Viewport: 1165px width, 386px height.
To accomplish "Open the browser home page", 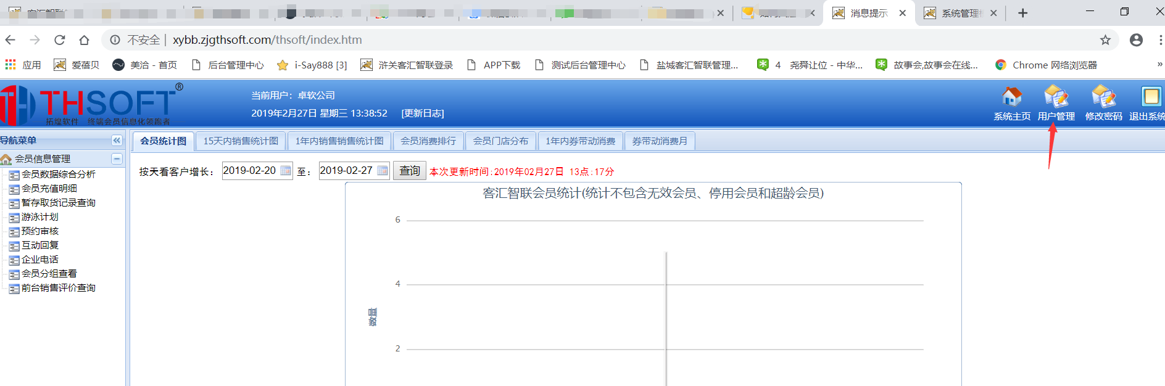I will [x=85, y=40].
